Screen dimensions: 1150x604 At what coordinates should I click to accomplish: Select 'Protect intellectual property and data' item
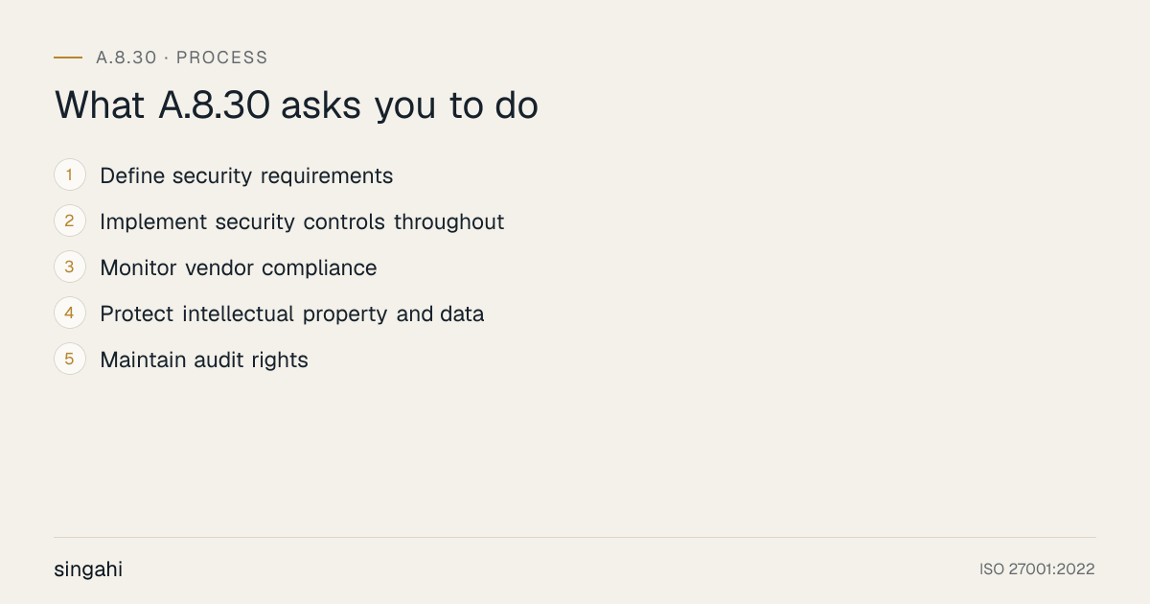[292, 314]
